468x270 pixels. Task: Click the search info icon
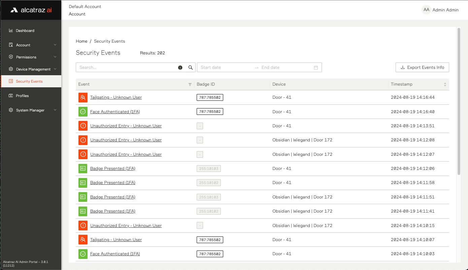click(180, 67)
